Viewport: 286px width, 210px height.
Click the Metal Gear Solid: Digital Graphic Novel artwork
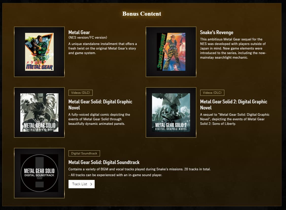click(39, 112)
